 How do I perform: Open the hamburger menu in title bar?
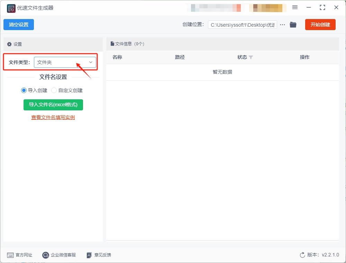(x=295, y=8)
